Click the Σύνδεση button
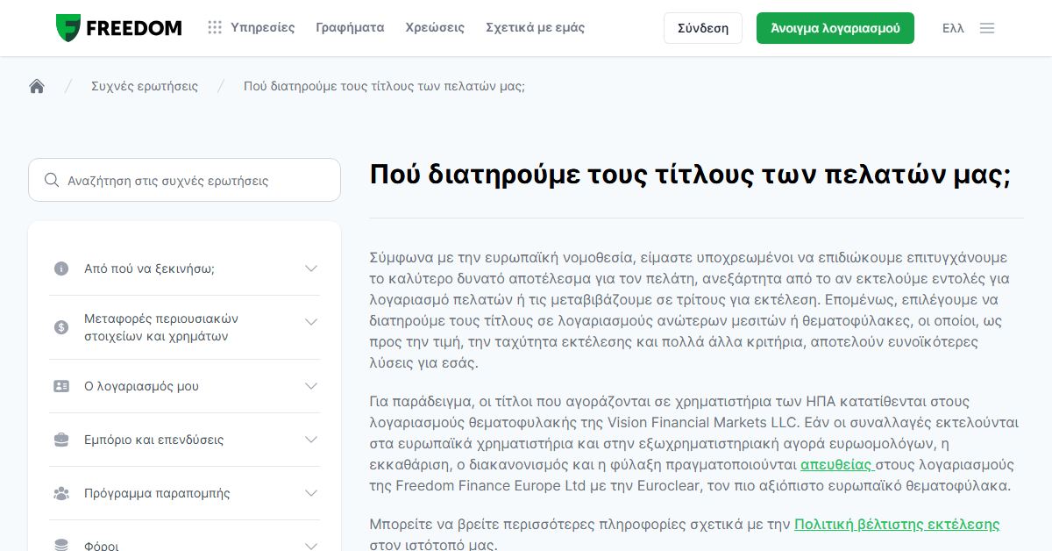1052x551 pixels. [x=703, y=28]
